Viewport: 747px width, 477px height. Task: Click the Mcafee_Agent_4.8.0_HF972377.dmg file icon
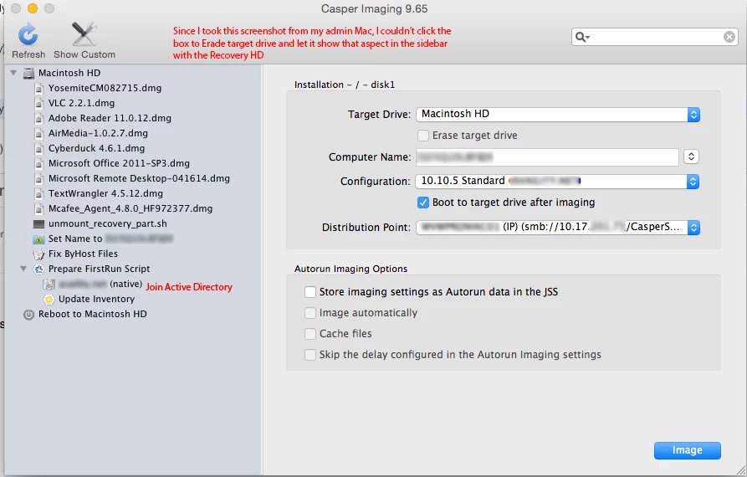pos(39,208)
